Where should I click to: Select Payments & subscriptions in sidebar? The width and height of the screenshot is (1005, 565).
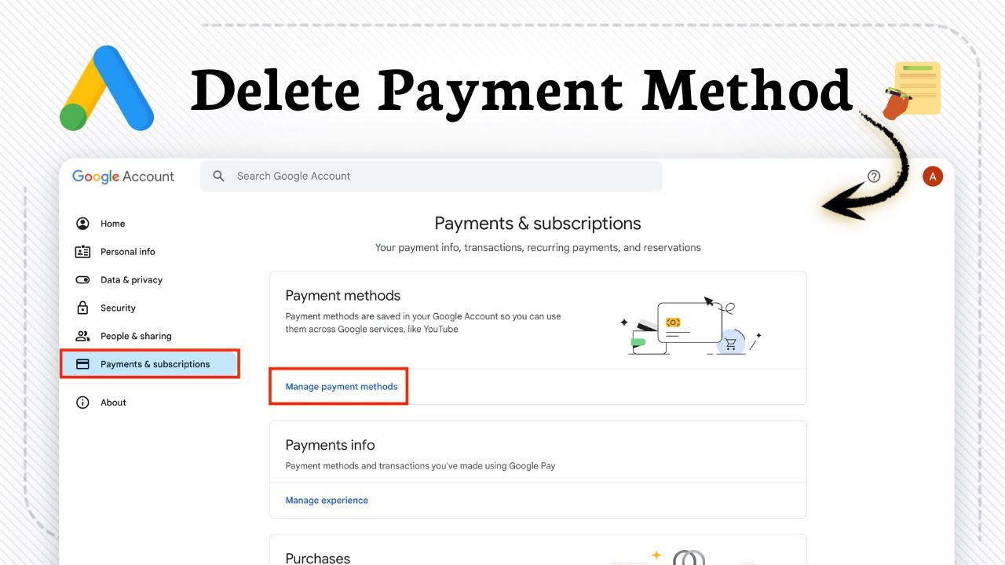[150, 364]
